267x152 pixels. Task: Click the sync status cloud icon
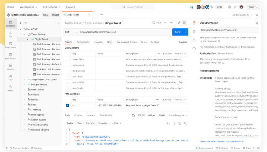[192, 7]
